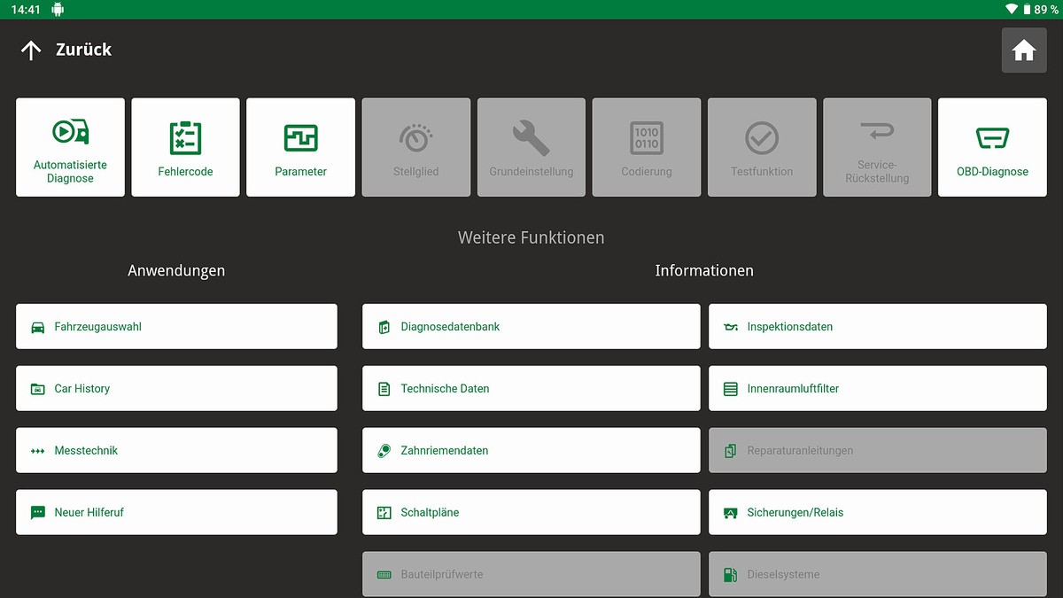Viewport: 1063px width, 598px height.
Task: Open Zahnriemendaten entry
Action: pos(531,451)
